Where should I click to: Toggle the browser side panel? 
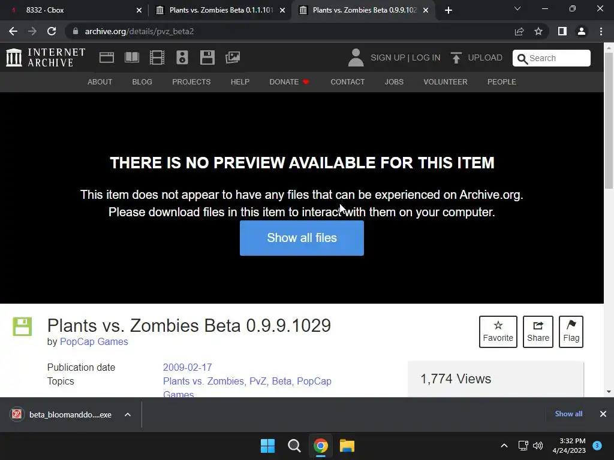coord(562,31)
